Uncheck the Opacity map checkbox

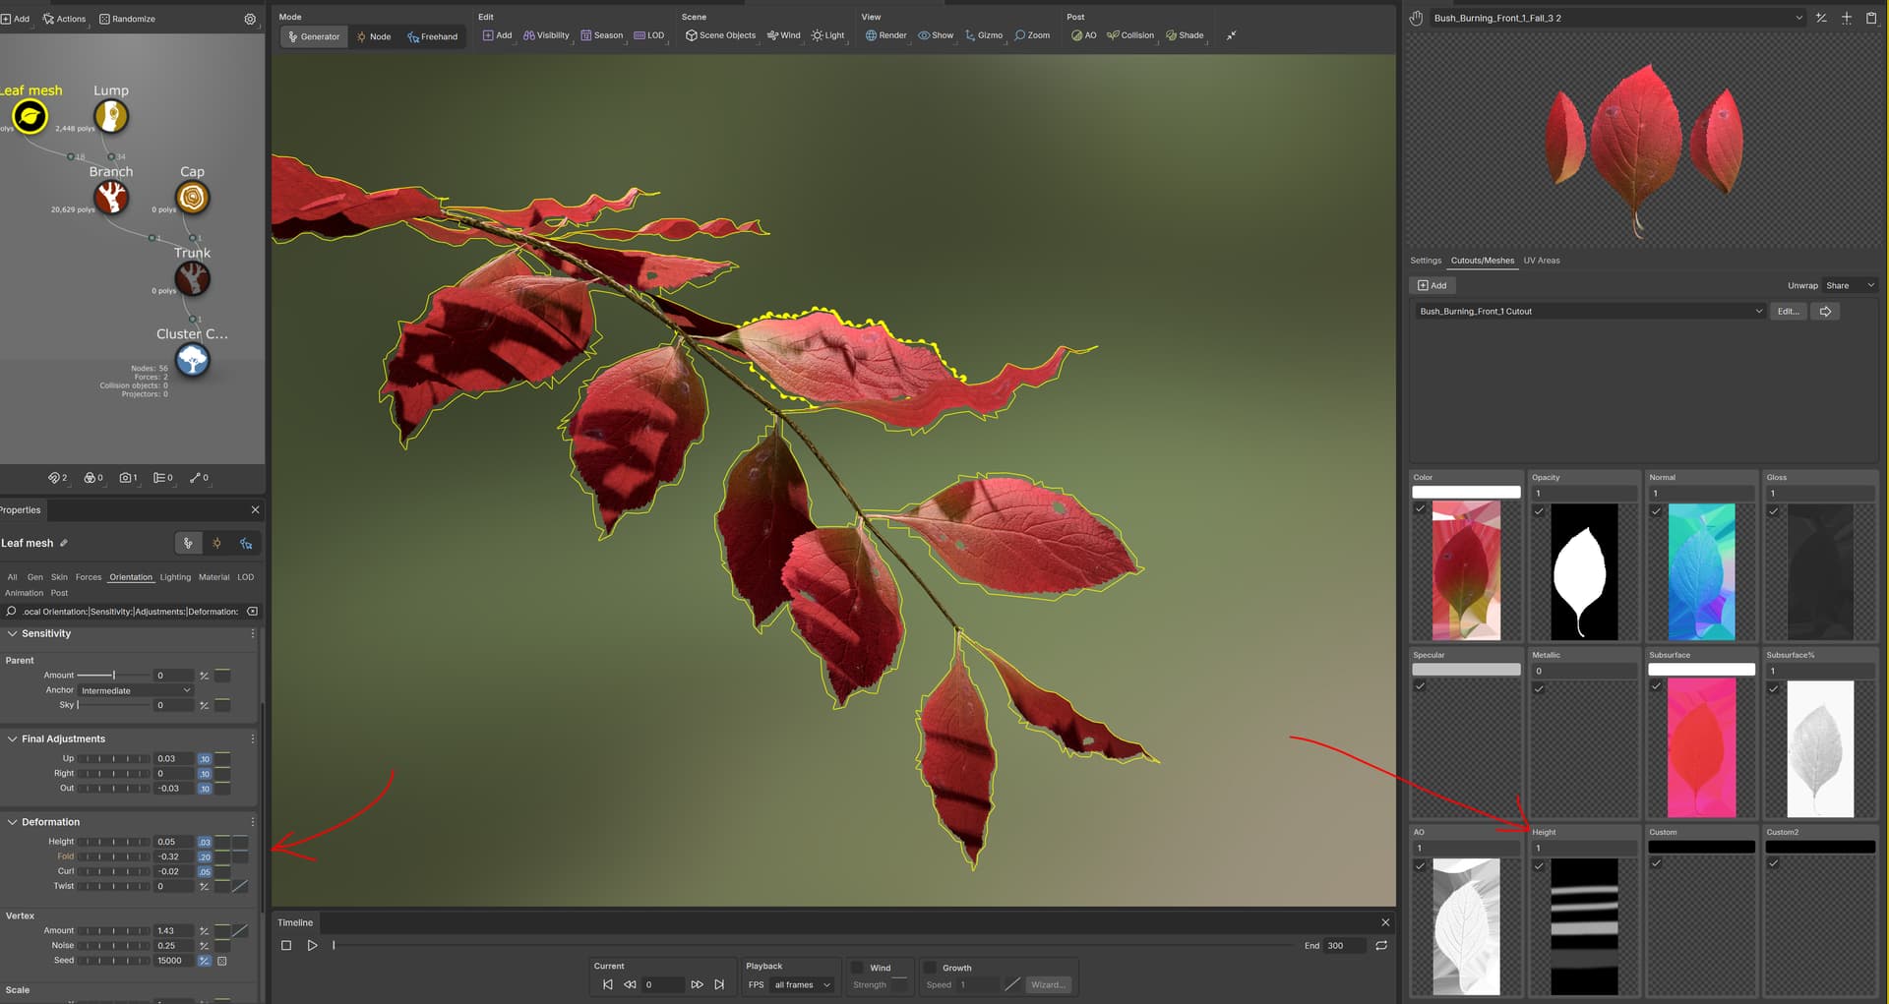pyautogui.click(x=1539, y=510)
